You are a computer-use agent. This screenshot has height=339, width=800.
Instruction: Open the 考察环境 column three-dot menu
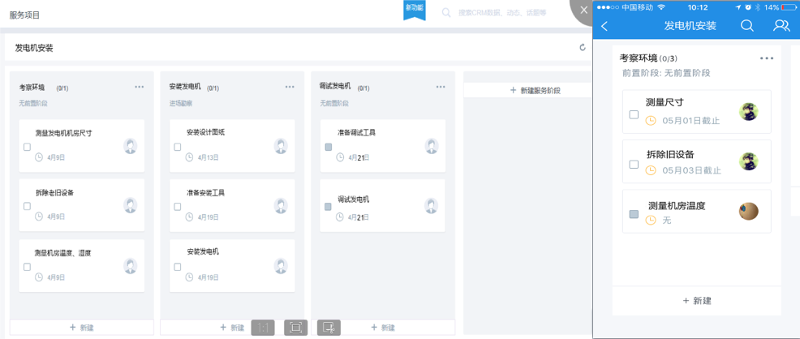tap(140, 87)
